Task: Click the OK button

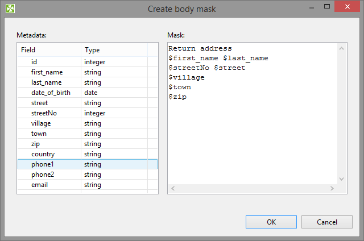Action: coord(271,222)
